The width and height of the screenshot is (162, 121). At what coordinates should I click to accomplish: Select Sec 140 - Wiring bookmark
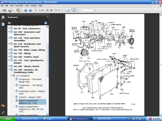[x=22, y=54]
